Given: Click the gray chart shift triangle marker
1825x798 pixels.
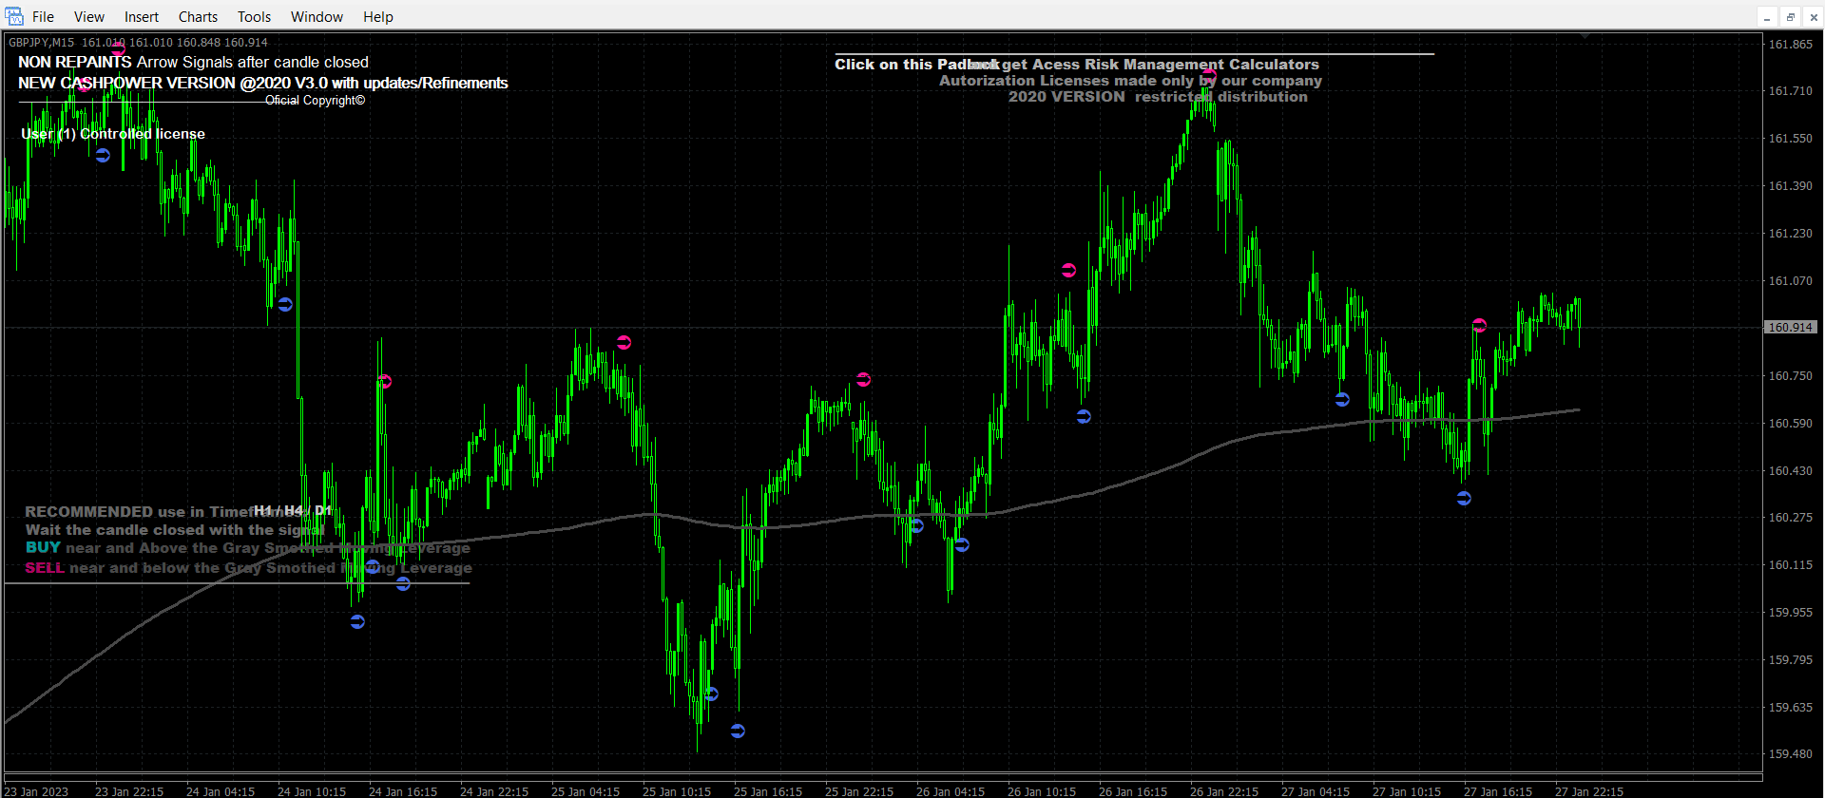Looking at the screenshot, I should tap(1585, 35).
